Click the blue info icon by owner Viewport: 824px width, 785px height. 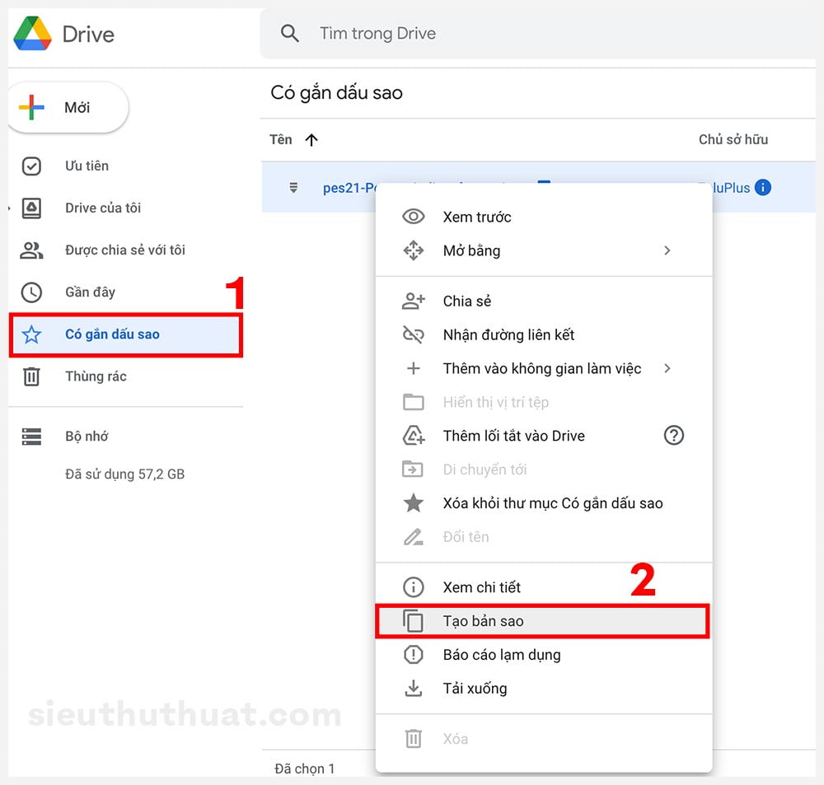(762, 187)
